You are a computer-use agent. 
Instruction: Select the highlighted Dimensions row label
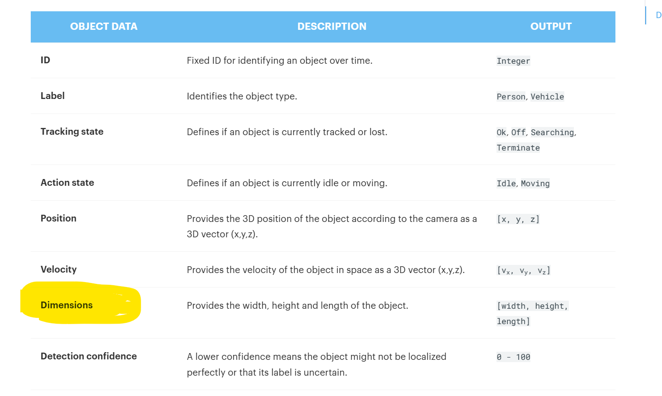tap(66, 305)
